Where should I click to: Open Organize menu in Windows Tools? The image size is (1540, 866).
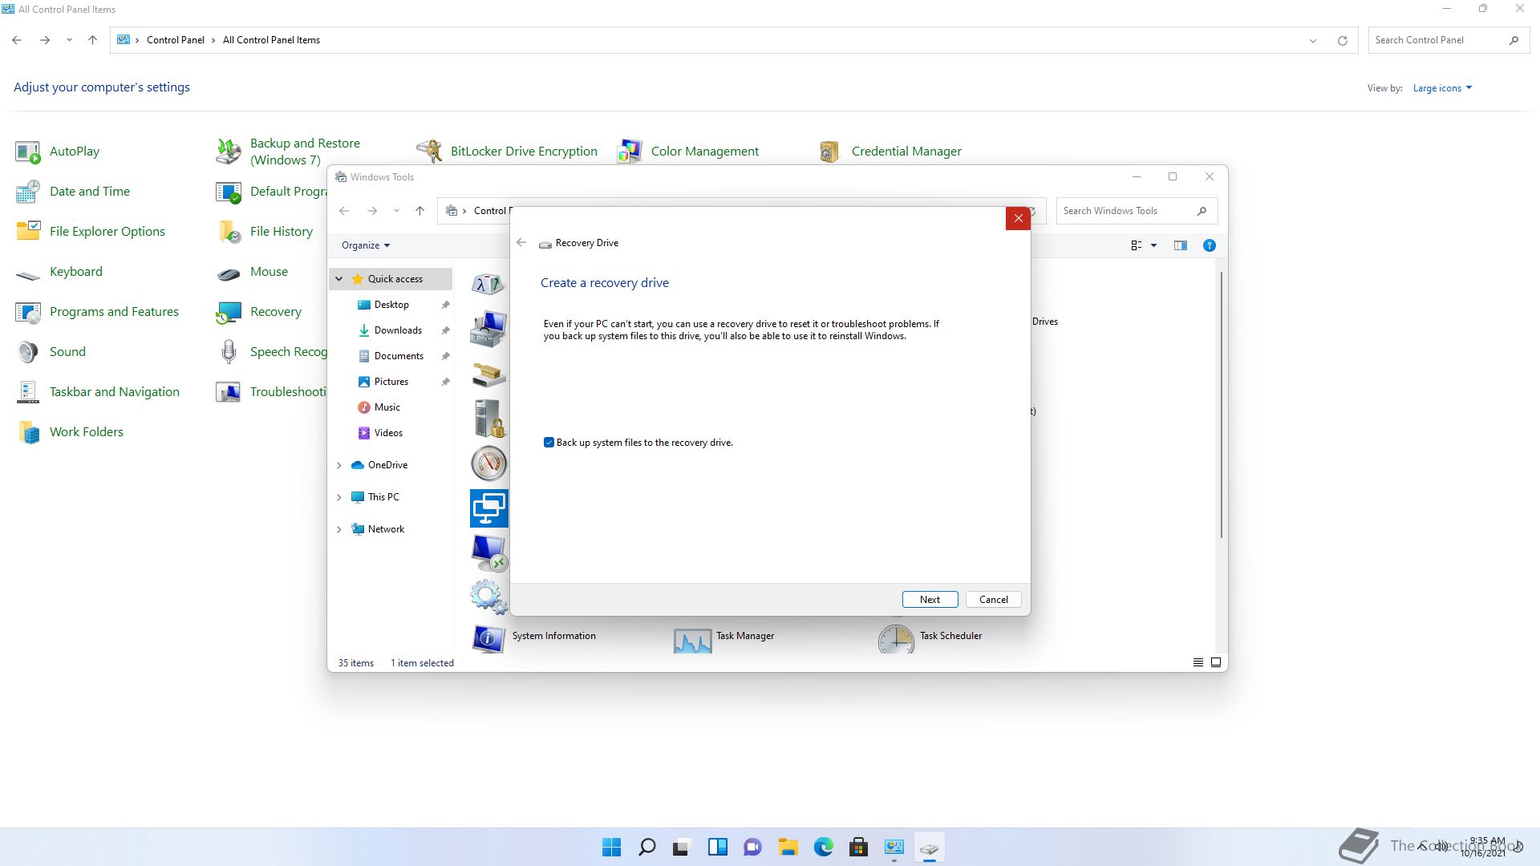click(366, 245)
